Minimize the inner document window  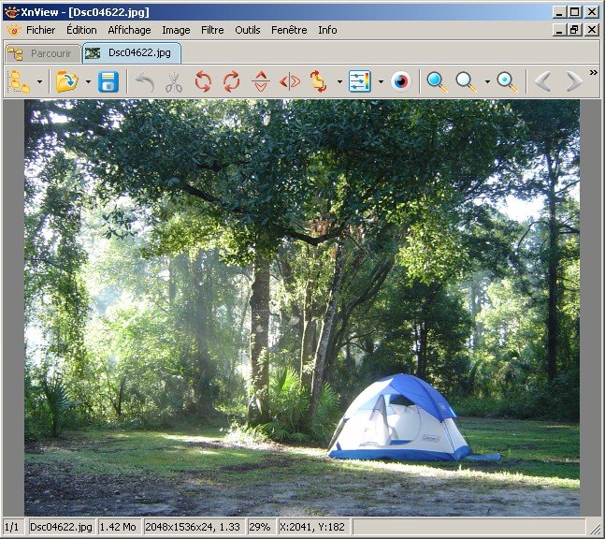click(x=559, y=30)
